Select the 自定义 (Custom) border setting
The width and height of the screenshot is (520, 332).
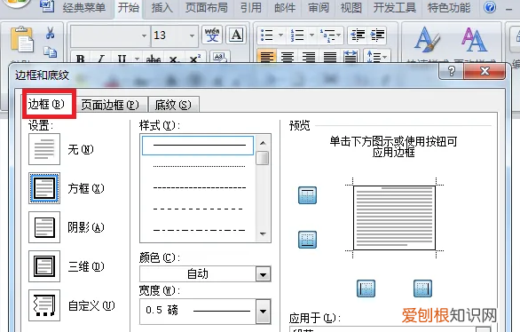pyautogui.click(x=44, y=305)
